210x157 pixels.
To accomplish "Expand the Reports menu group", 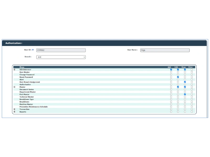I will tap(14, 112).
